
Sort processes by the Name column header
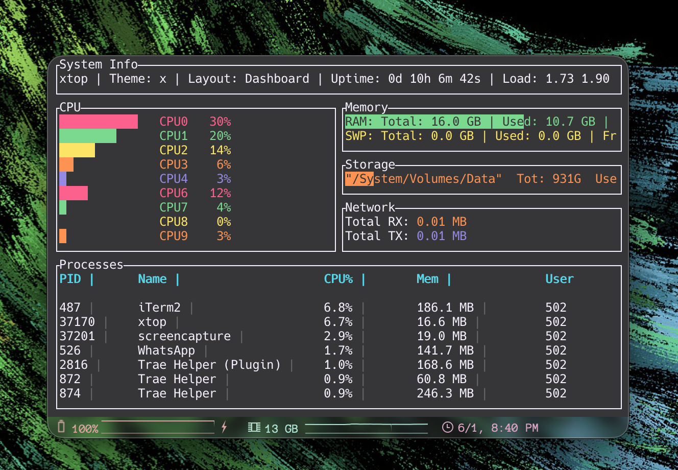point(152,279)
